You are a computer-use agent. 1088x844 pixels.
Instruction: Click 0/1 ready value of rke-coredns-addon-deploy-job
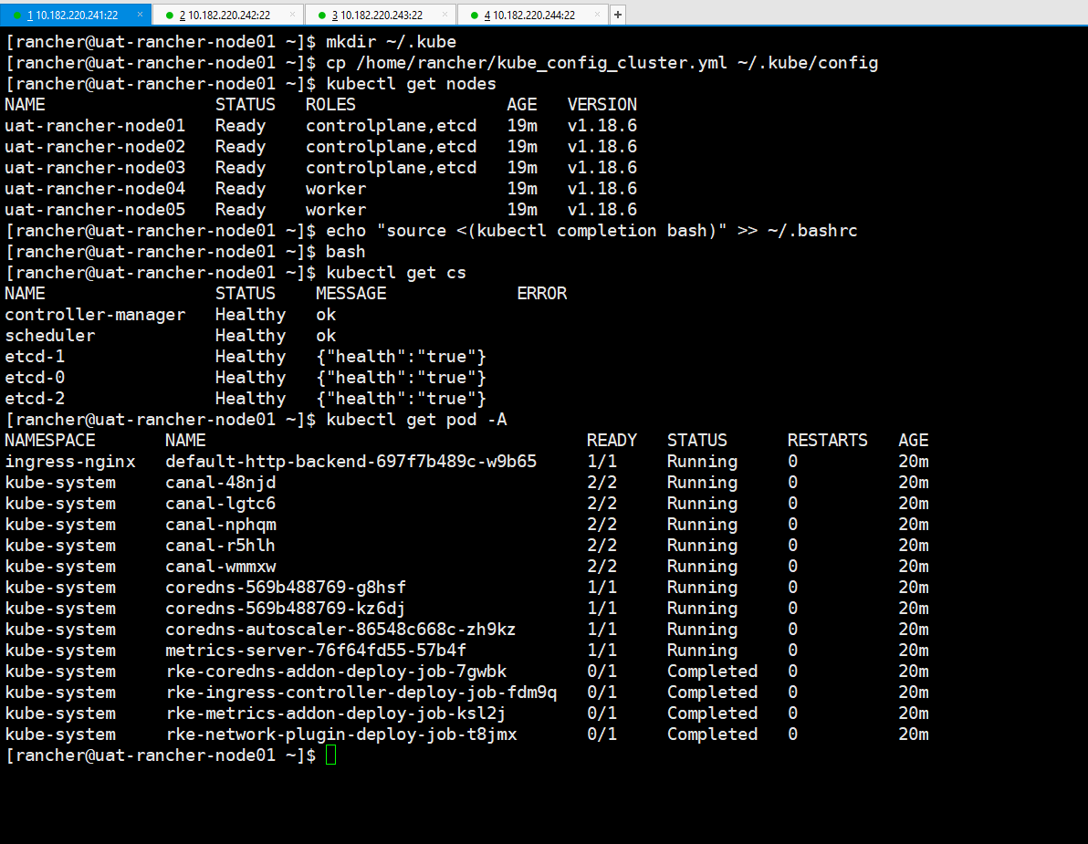point(602,672)
